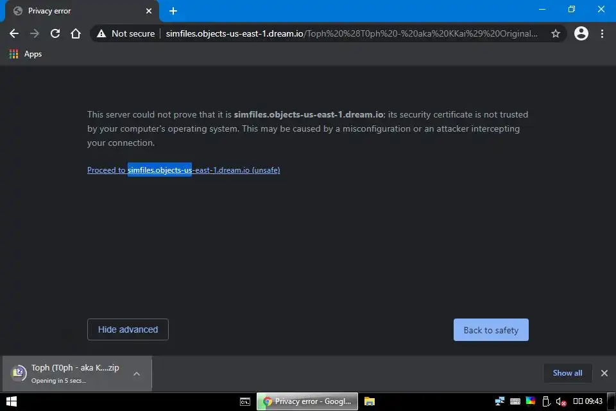The image size is (616, 411).
Task: Minimize the Chrome window
Action: (x=542, y=9)
